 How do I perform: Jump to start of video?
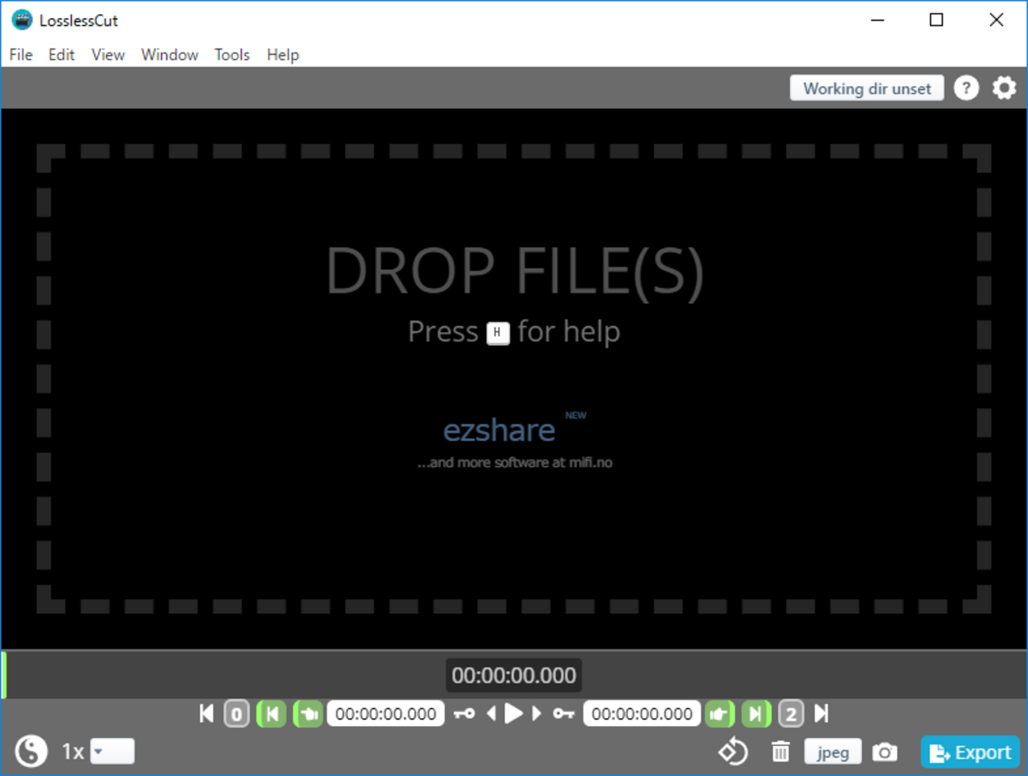click(x=206, y=714)
